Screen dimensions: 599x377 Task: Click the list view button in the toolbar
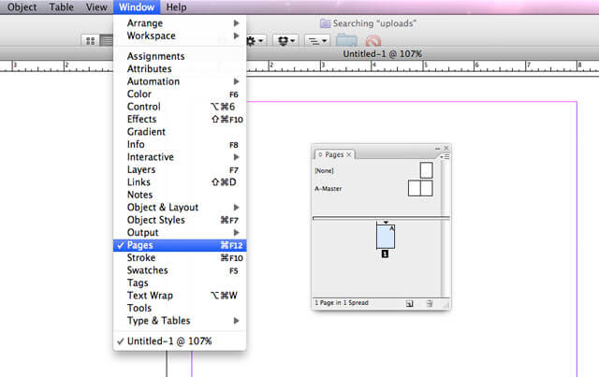pyautogui.click(x=107, y=40)
